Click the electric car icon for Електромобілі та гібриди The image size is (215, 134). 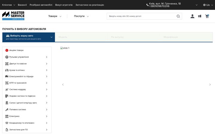tap(7, 77)
